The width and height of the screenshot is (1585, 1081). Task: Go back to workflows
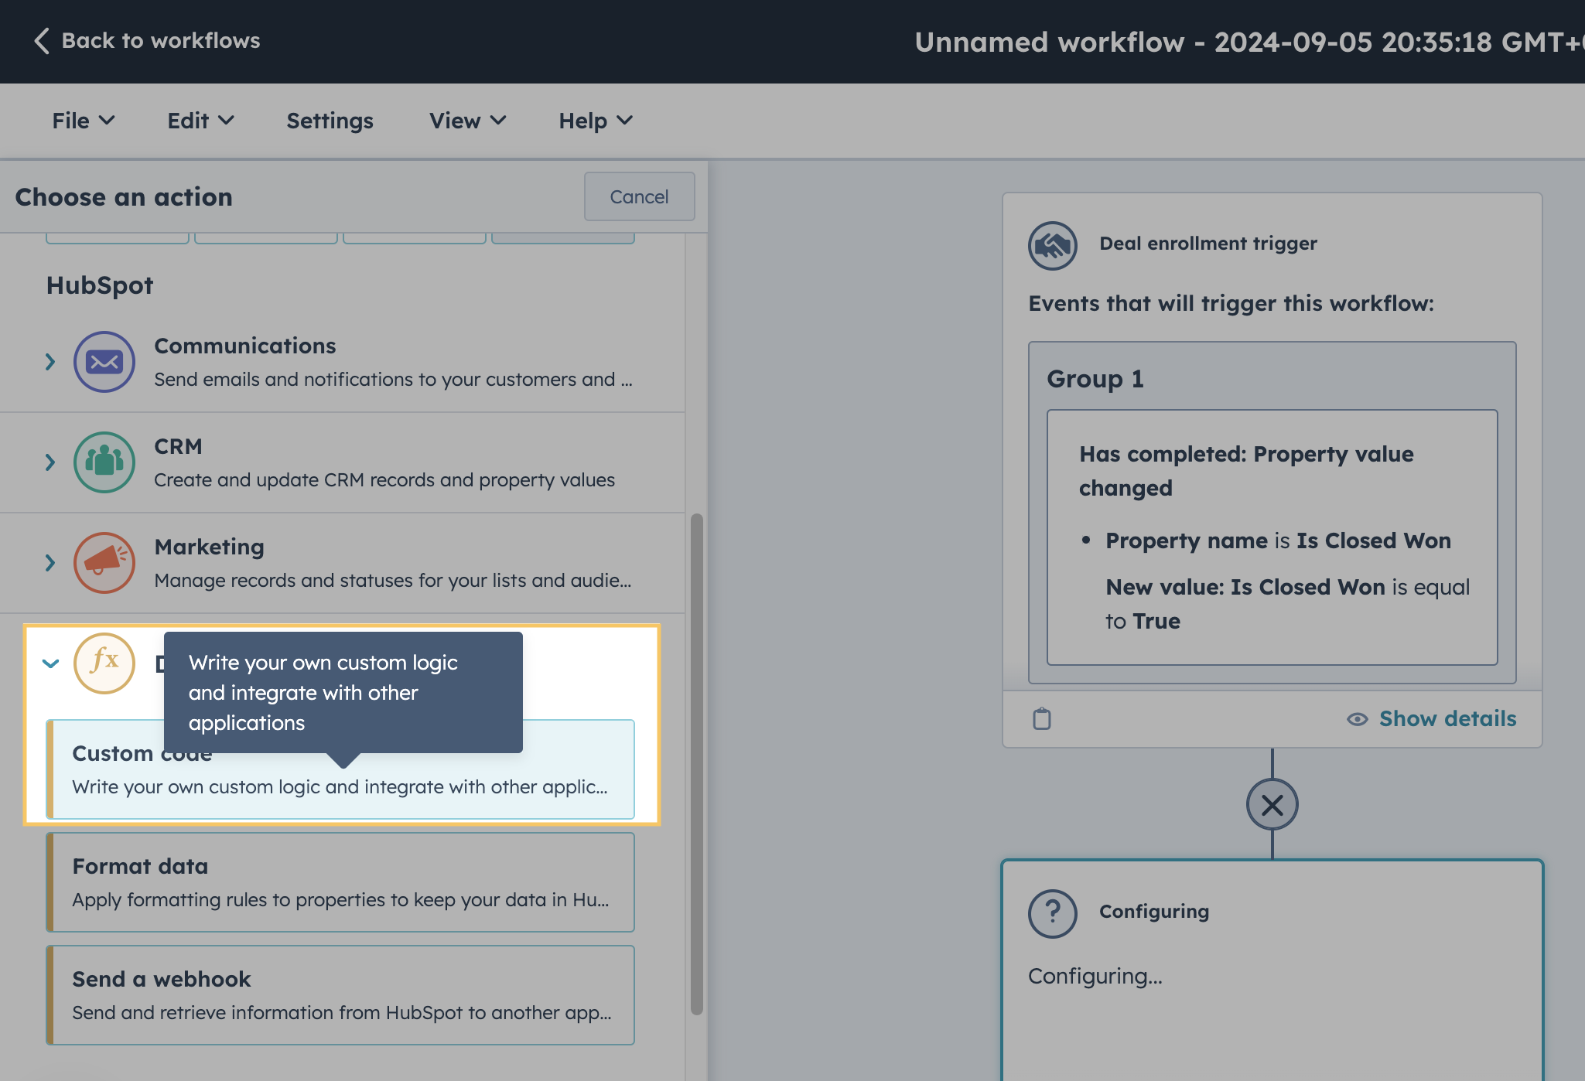147,41
